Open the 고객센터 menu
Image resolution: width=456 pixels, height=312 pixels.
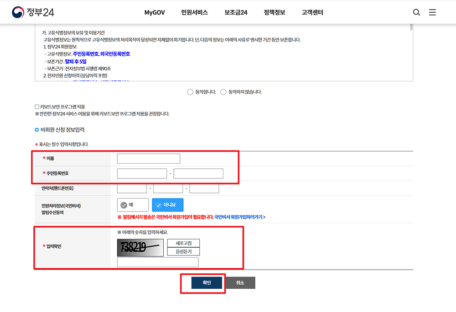[x=311, y=13]
